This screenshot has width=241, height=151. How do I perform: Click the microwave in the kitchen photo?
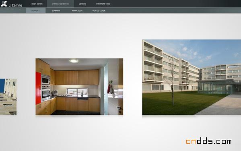[x=45, y=80]
